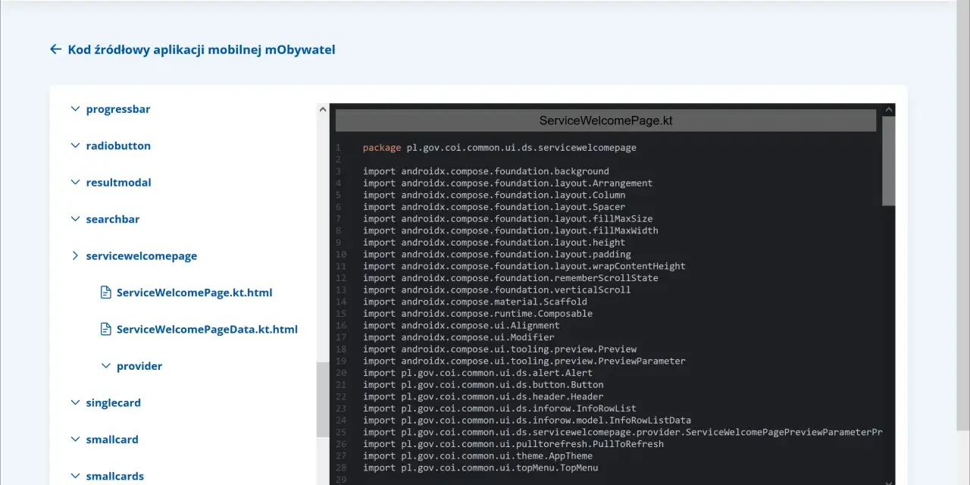Click file icon beside ServiceWelcomePageData.kt.html
970x485 pixels.
click(x=106, y=330)
